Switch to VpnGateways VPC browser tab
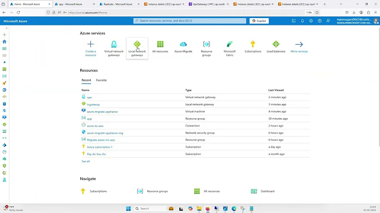380x213 pixels. click(208, 4)
